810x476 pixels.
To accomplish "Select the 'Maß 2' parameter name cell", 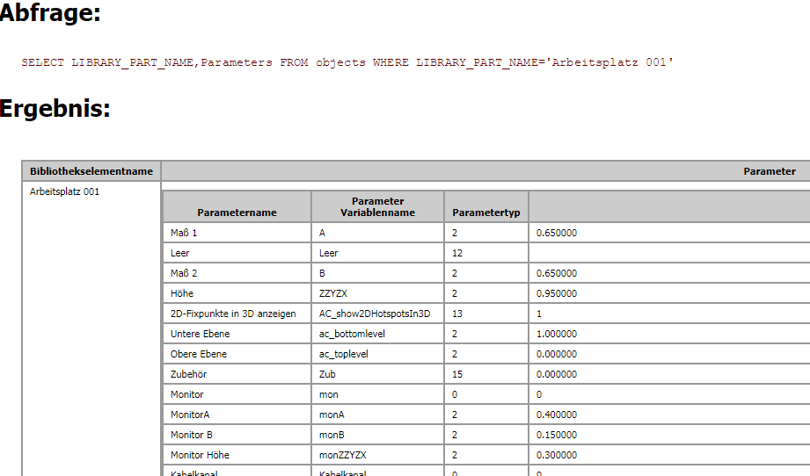I will (x=237, y=273).
